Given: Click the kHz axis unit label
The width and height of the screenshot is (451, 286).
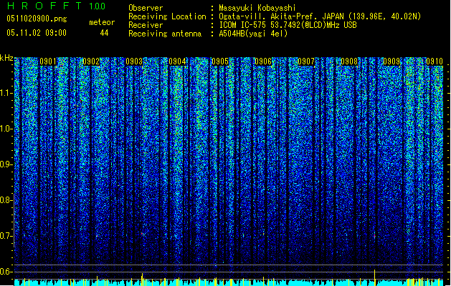Looking at the screenshot, I should click(6, 58).
